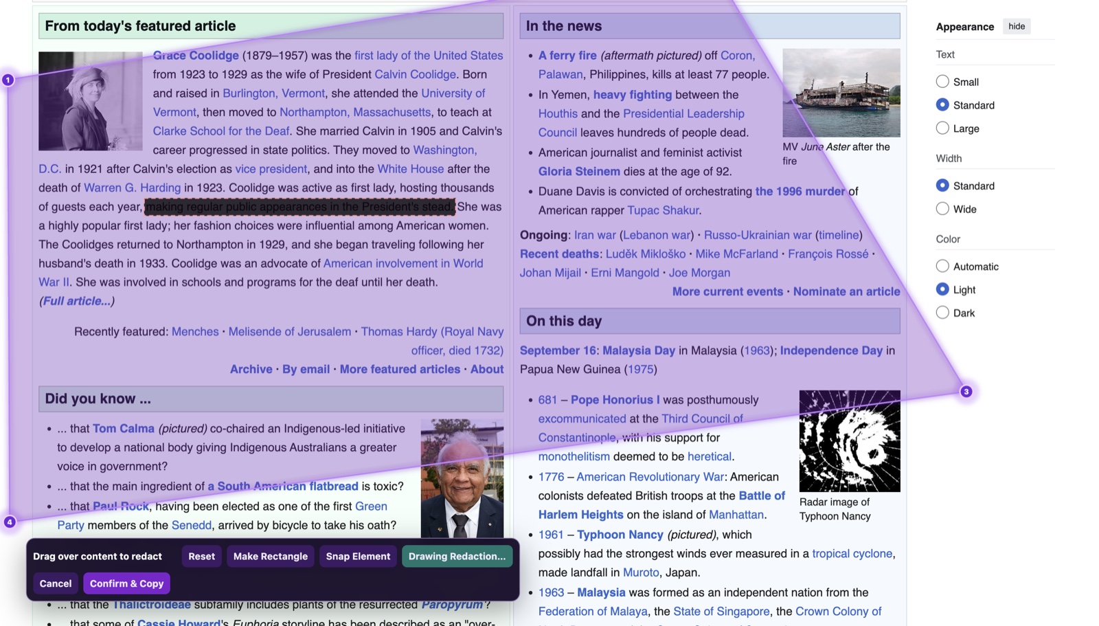The image size is (1099, 626).
Task: Open the 'A ferry fire' news link
Action: coord(567,56)
